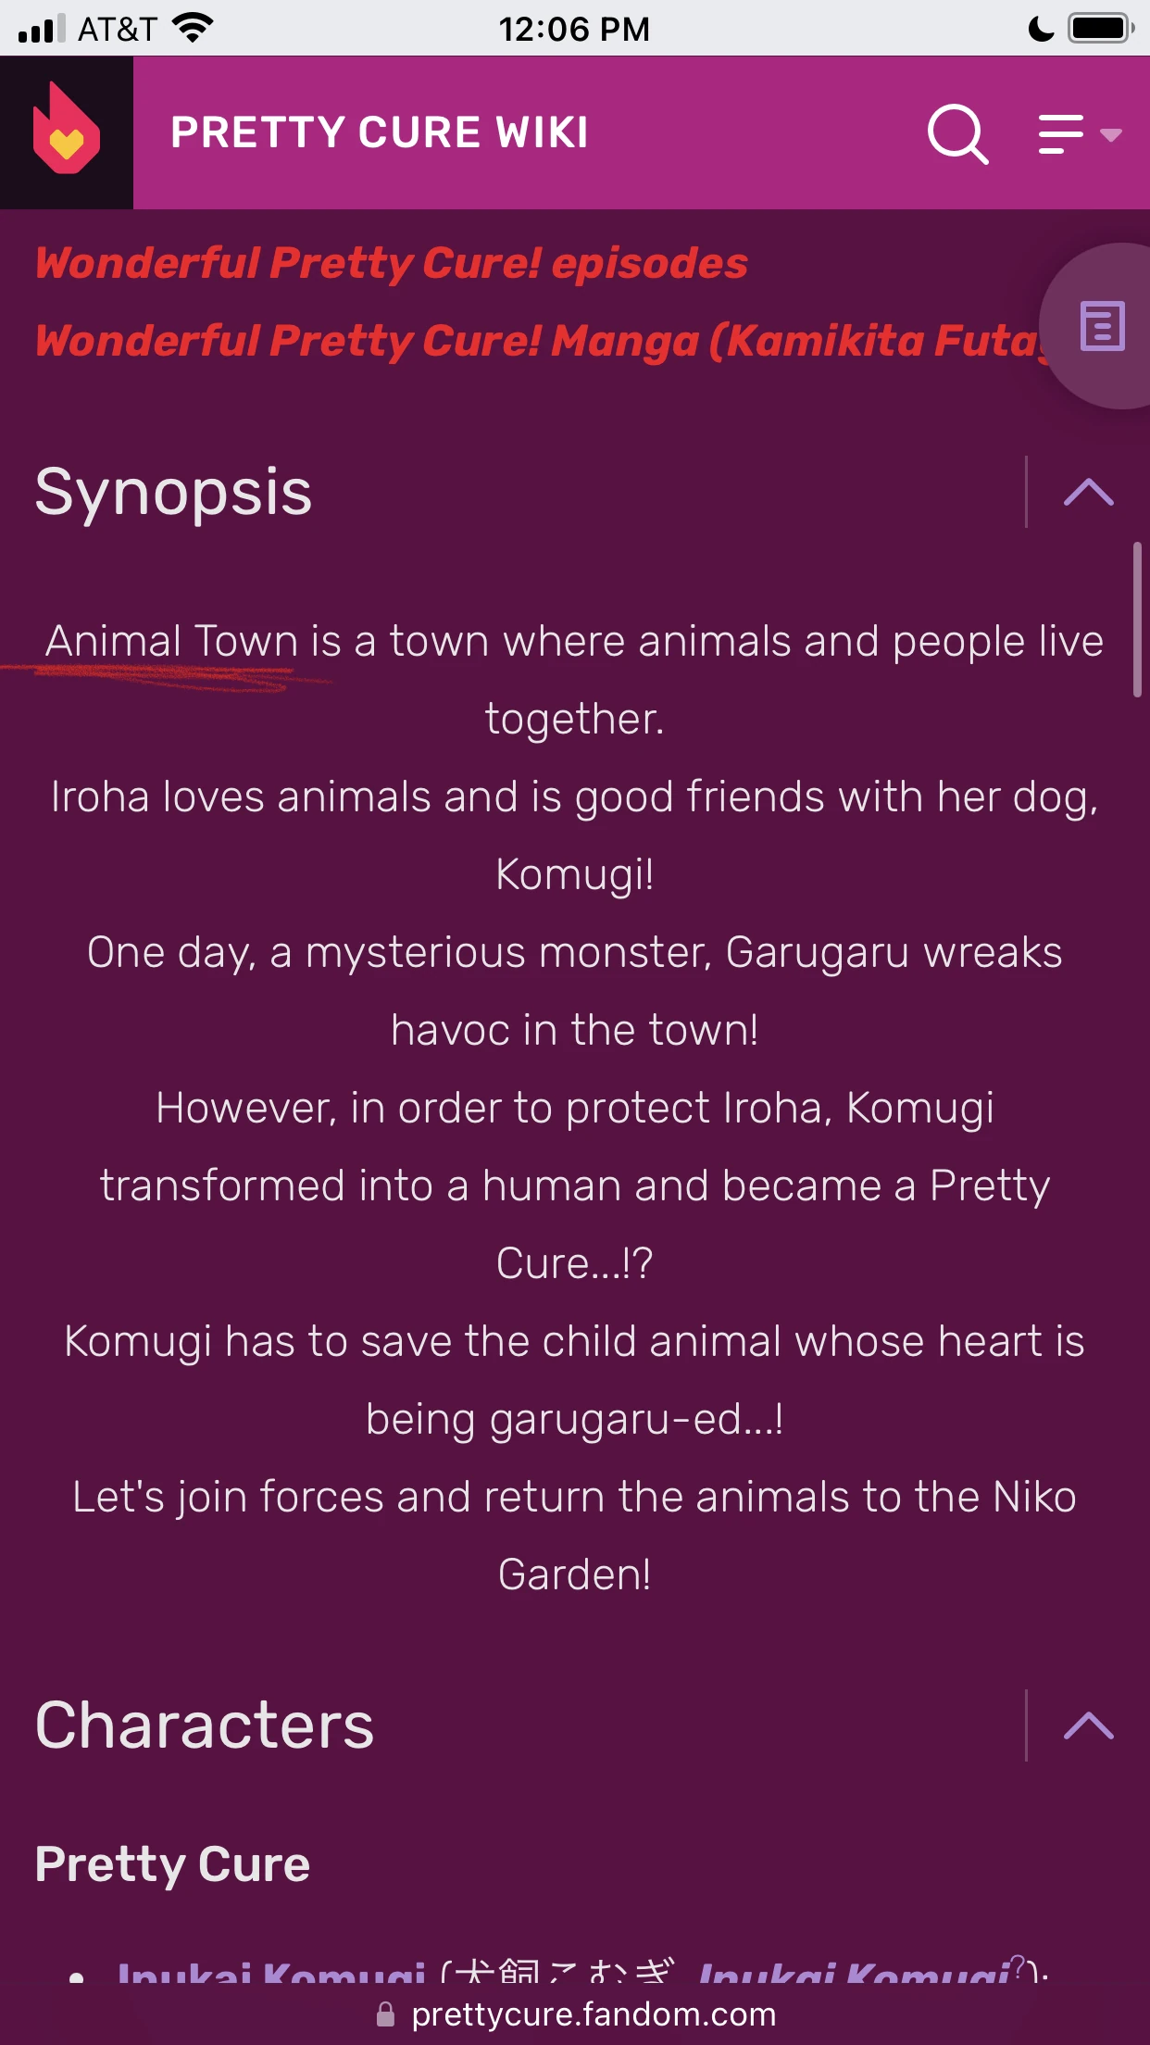Expand the small menu dropdown arrow
This screenshot has width=1150, height=2045.
[1111, 135]
